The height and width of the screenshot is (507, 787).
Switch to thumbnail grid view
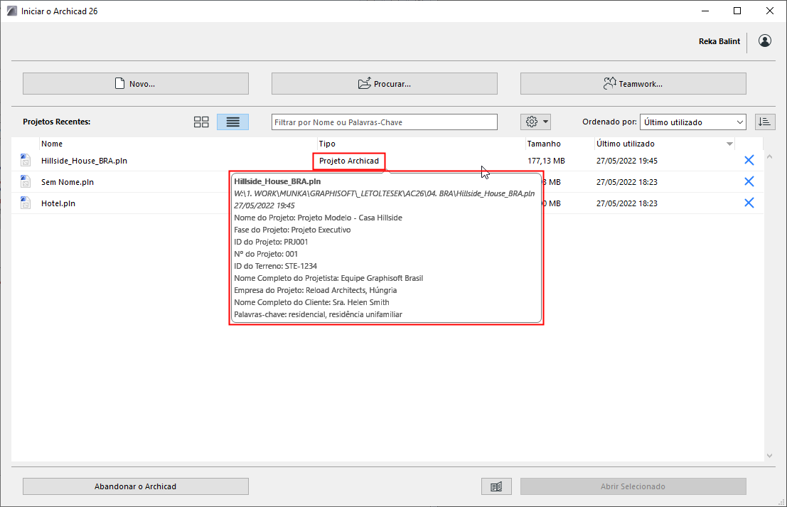point(201,122)
